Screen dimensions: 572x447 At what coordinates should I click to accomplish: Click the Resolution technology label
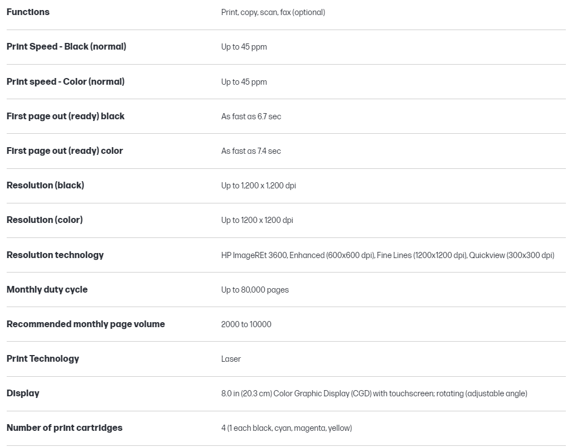pyautogui.click(x=55, y=255)
